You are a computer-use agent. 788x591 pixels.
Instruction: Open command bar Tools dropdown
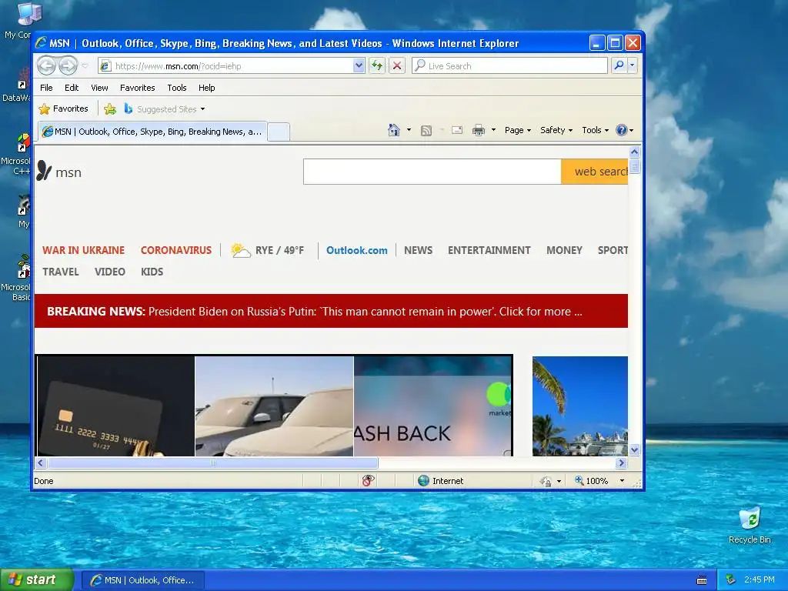(x=595, y=130)
